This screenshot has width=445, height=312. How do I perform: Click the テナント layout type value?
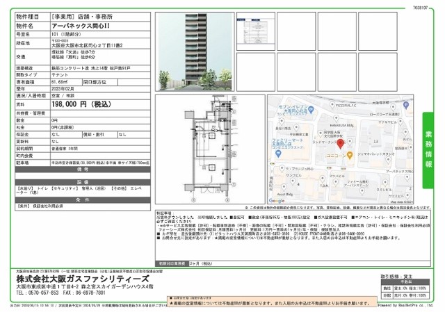tap(60, 75)
